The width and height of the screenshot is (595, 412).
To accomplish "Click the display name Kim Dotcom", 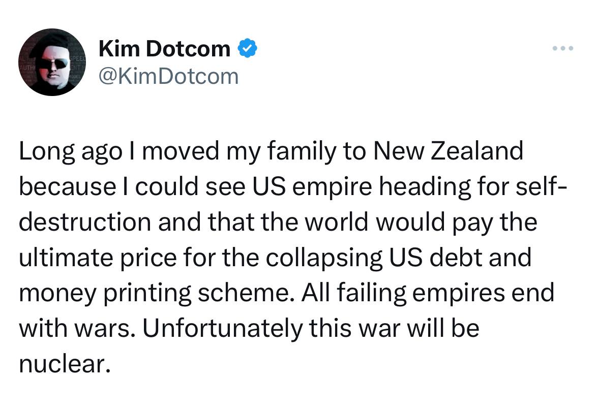I will click(x=164, y=49).
